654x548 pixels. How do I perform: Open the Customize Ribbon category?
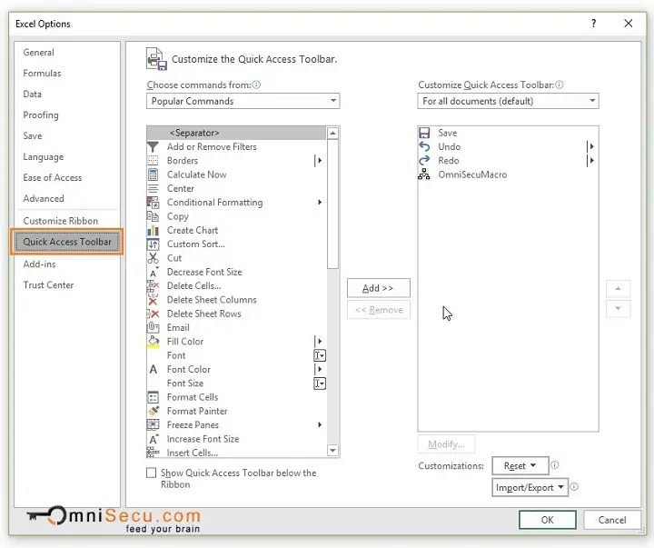tap(61, 221)
